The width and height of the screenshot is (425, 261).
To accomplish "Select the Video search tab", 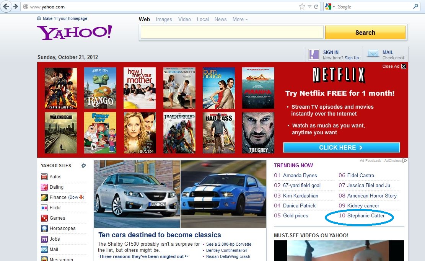I will pos(184,19).
